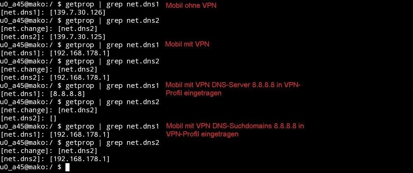Click the empty net.dns2 value []
Image resolution: width=413 pixels, height=173 pixels.
point(53,118)
